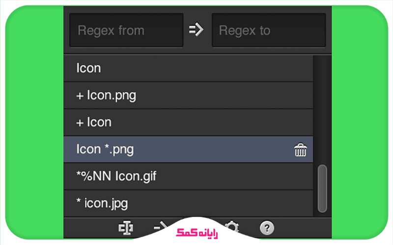Focus the Regex to input field
The image size is (393, 245).
pyautogui.click(x=269, y=30)
